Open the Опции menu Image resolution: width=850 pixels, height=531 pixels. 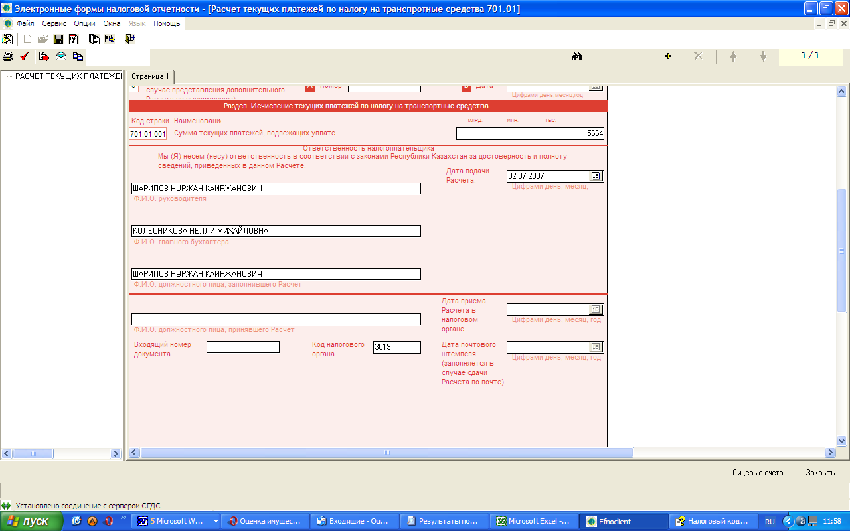pos(85,23)
